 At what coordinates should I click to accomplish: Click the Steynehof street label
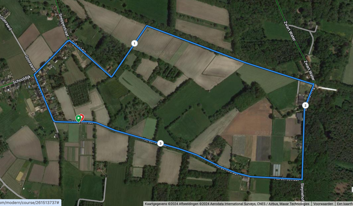[302, 191]
